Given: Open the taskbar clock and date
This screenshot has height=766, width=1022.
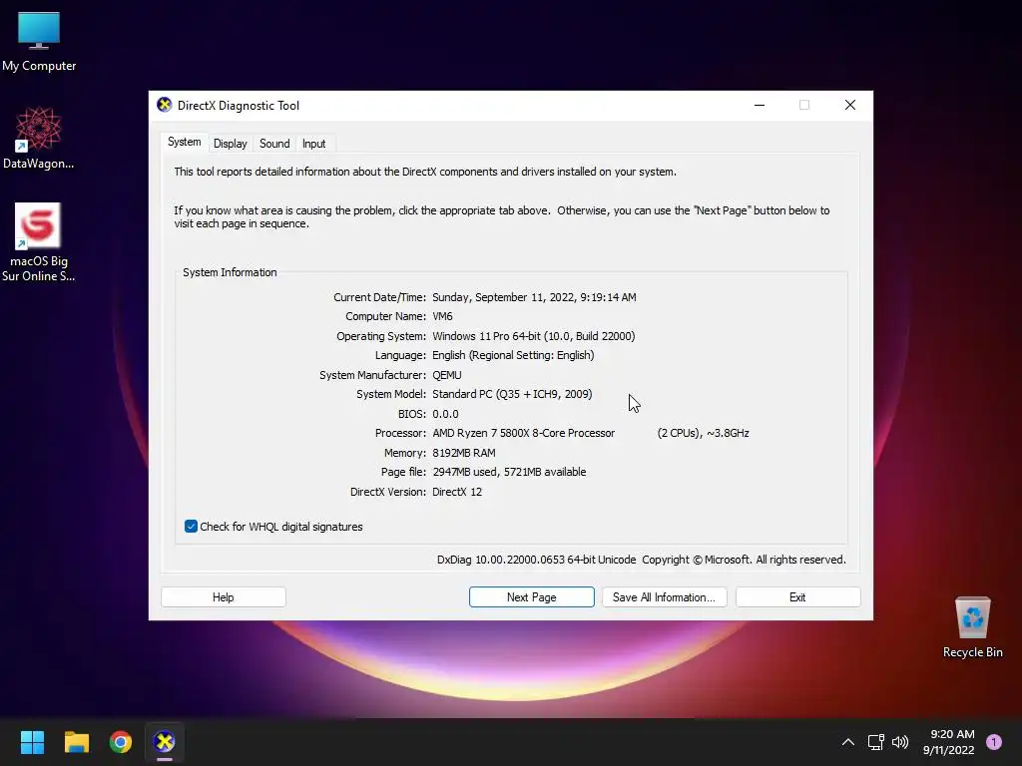Looking at the screenshot, I should click(x=948, y=742).
